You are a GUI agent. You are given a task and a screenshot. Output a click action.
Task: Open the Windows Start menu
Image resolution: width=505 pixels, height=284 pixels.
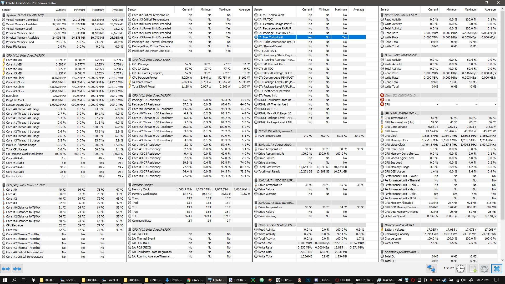point(5,280)
